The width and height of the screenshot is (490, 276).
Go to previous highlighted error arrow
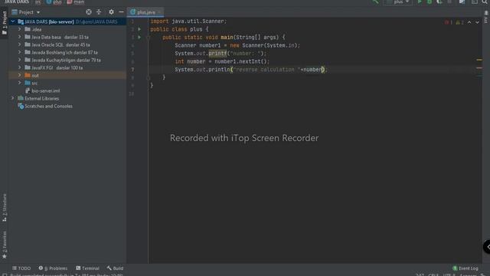point(469,22)
